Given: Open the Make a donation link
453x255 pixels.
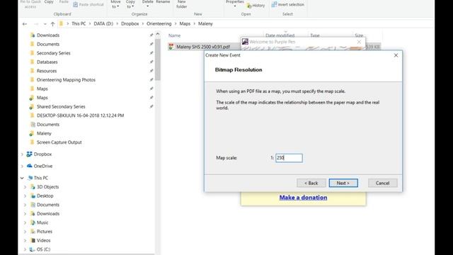Looking at the screenshot, I should [303, 198].
